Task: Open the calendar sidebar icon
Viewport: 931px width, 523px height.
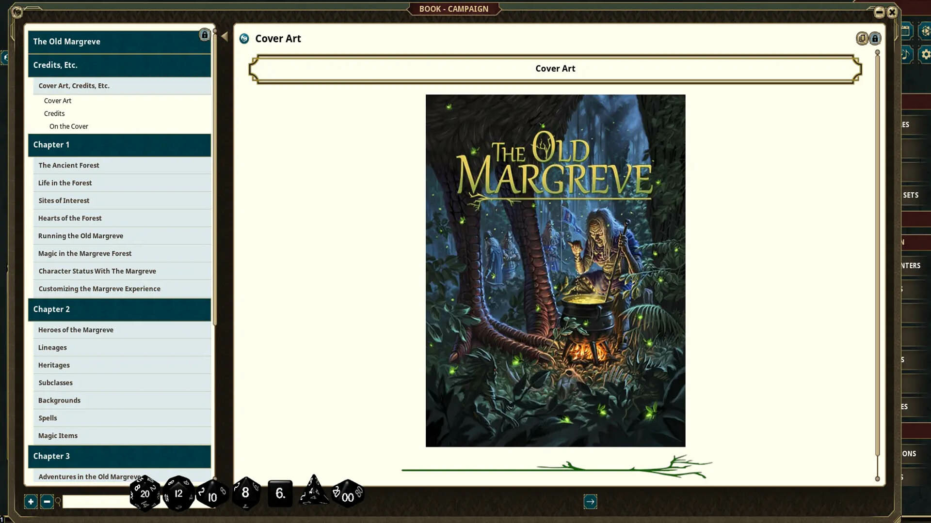Action: tap(906, 31)
